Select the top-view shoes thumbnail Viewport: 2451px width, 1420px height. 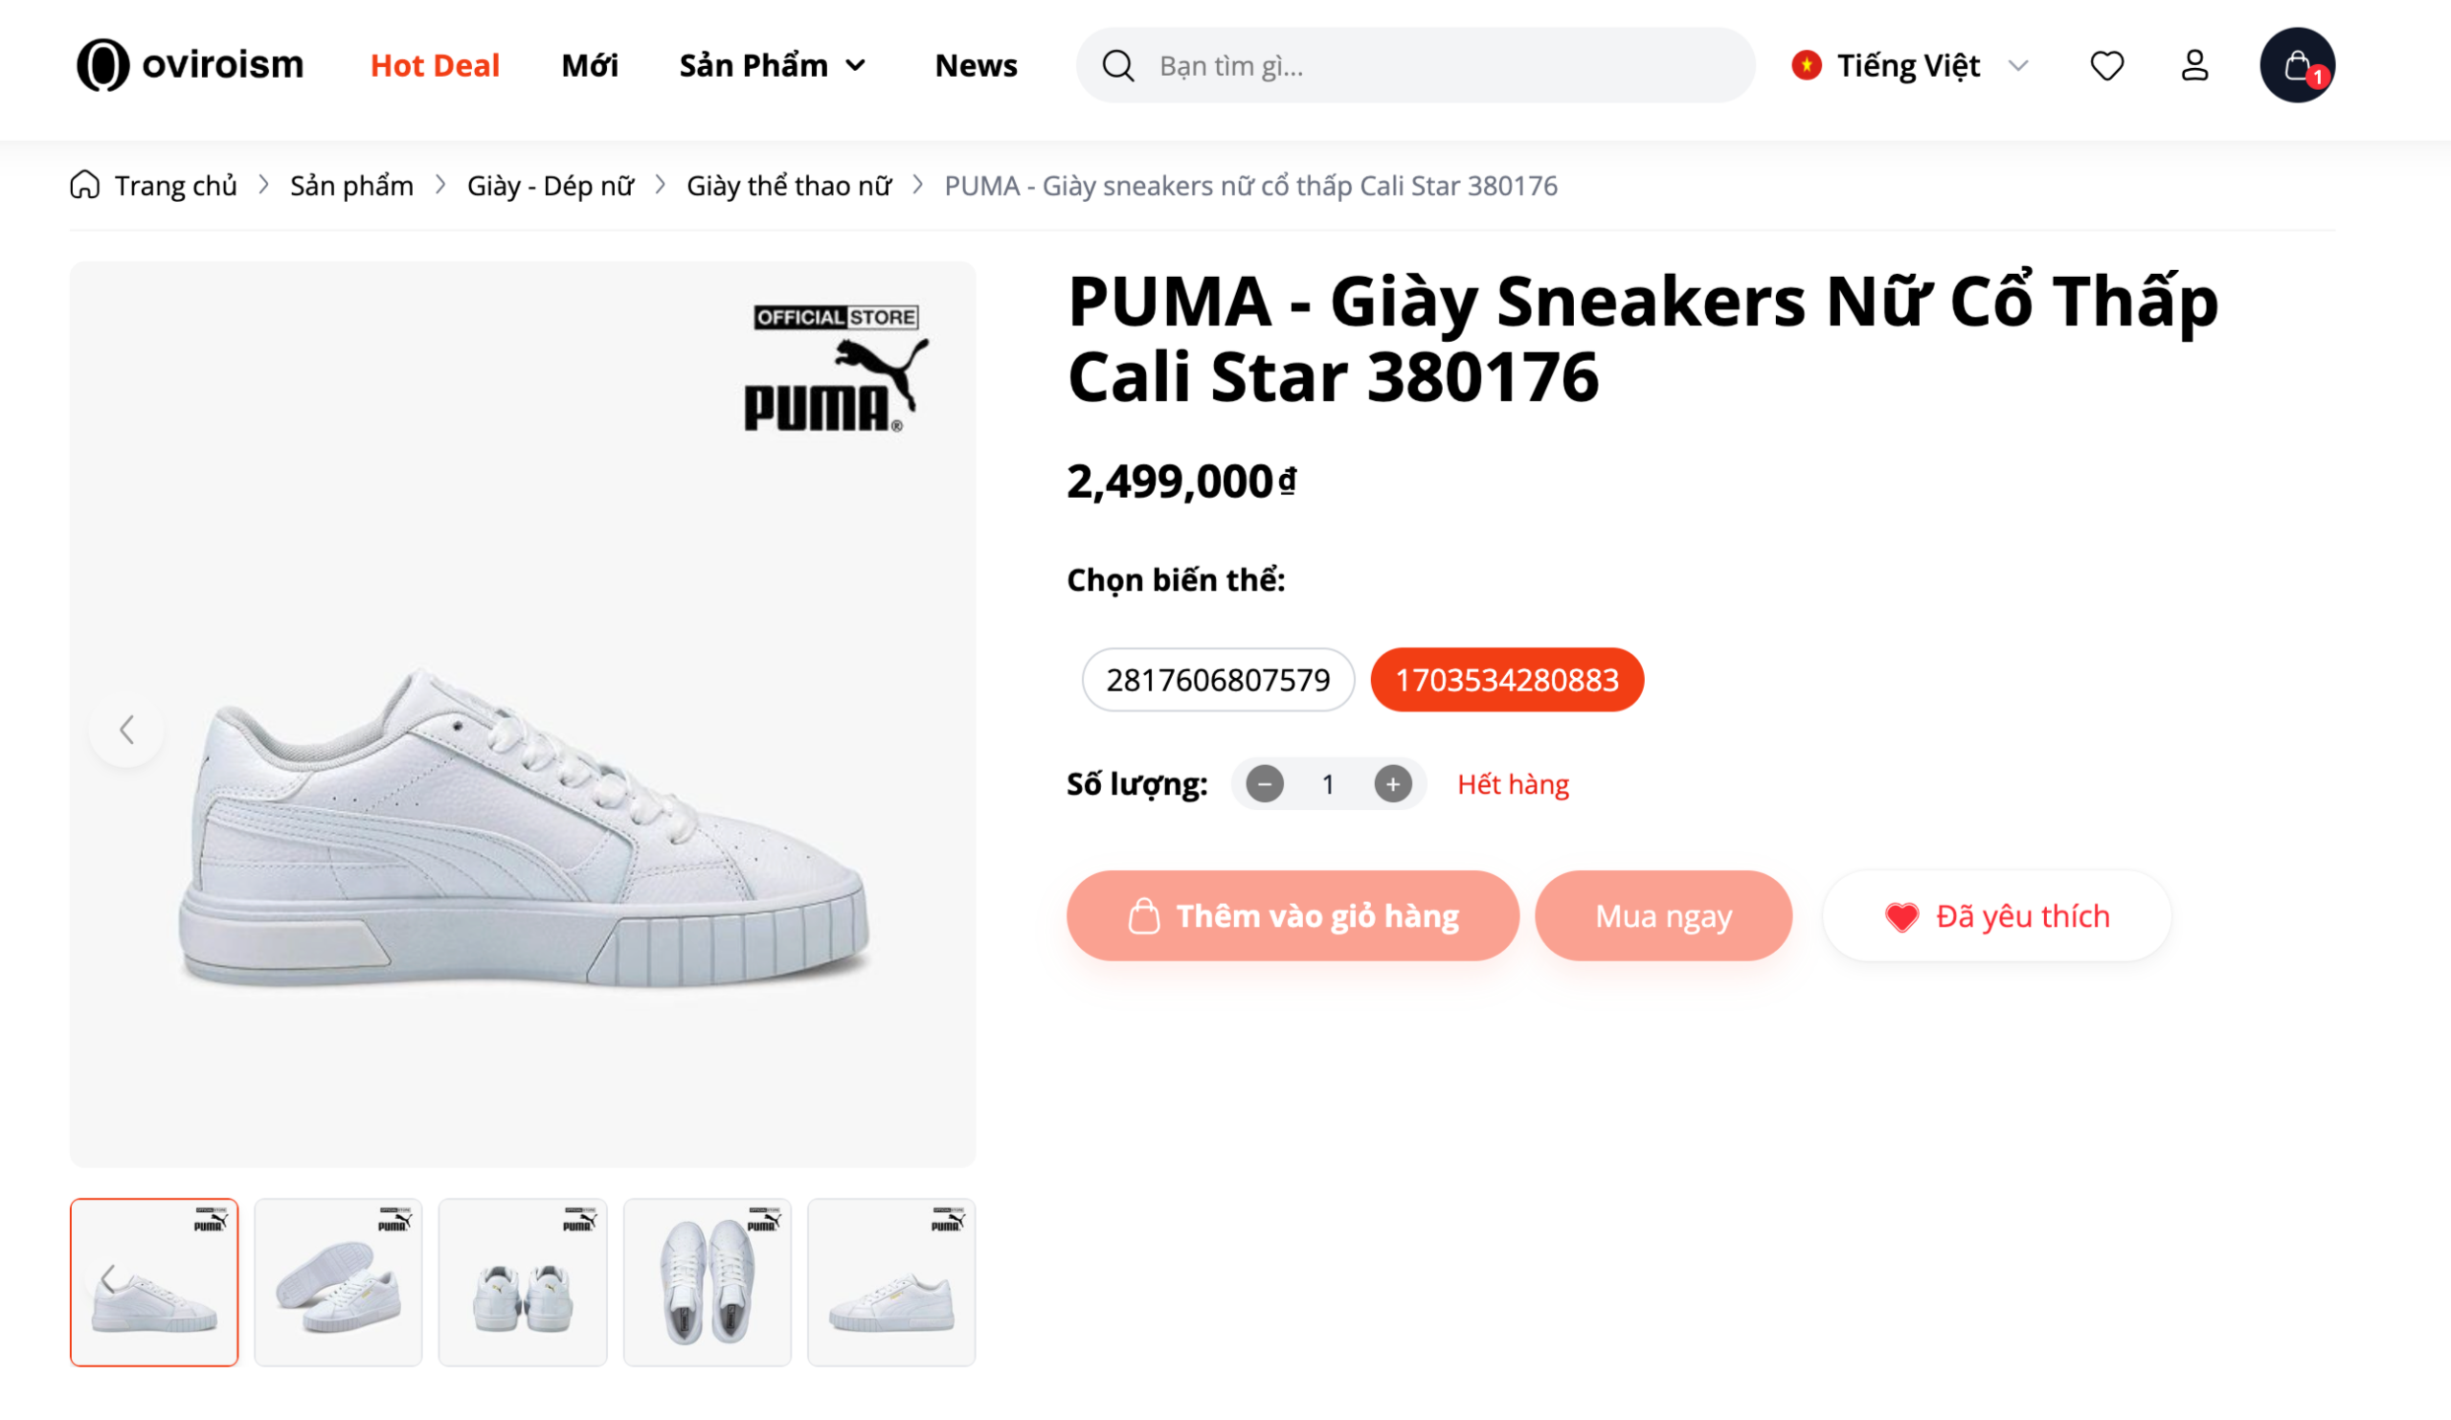[708, 1282]
